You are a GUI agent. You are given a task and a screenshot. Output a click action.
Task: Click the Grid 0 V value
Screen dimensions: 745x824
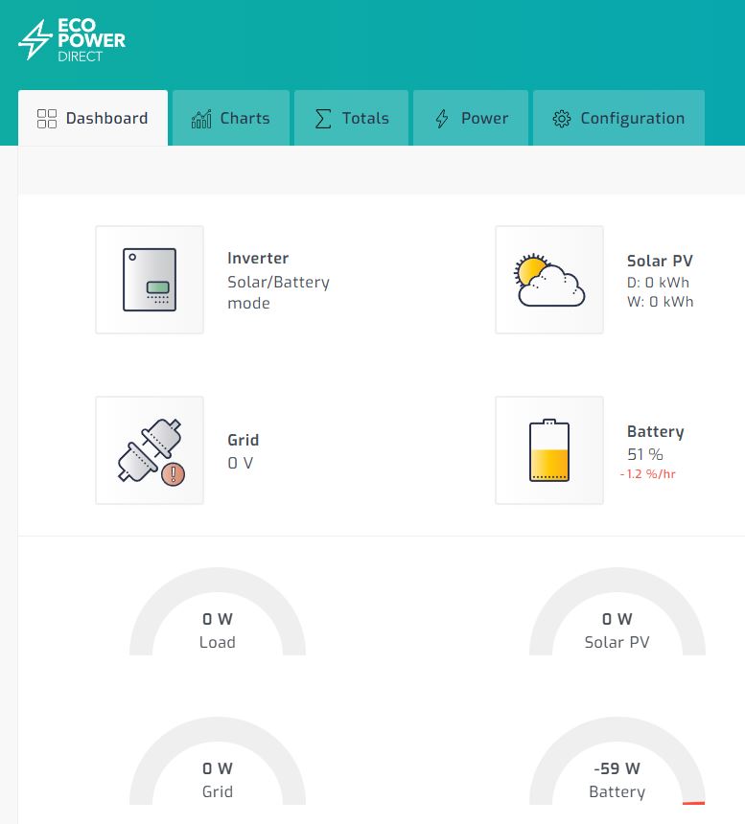pyautogui.click(x=241, y=463)
